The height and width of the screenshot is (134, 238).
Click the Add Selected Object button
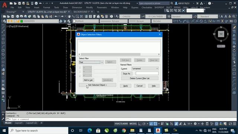click(97, 85)
